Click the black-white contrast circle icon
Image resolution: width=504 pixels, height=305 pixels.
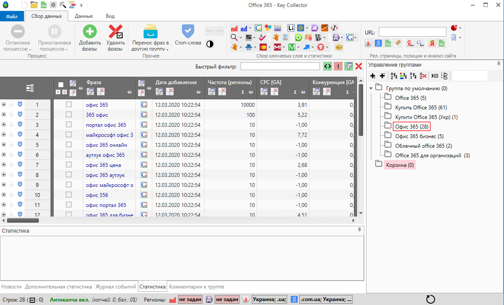click(x=210, y=44)
